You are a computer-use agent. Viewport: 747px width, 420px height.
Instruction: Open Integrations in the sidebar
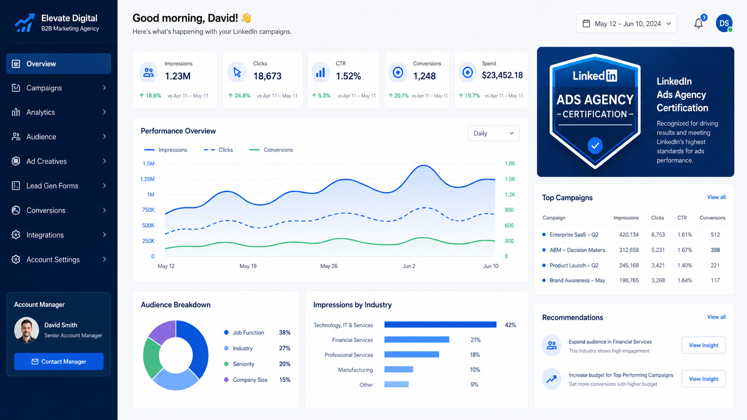(59, 235)
